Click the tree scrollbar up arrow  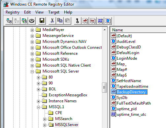point(105,30)
